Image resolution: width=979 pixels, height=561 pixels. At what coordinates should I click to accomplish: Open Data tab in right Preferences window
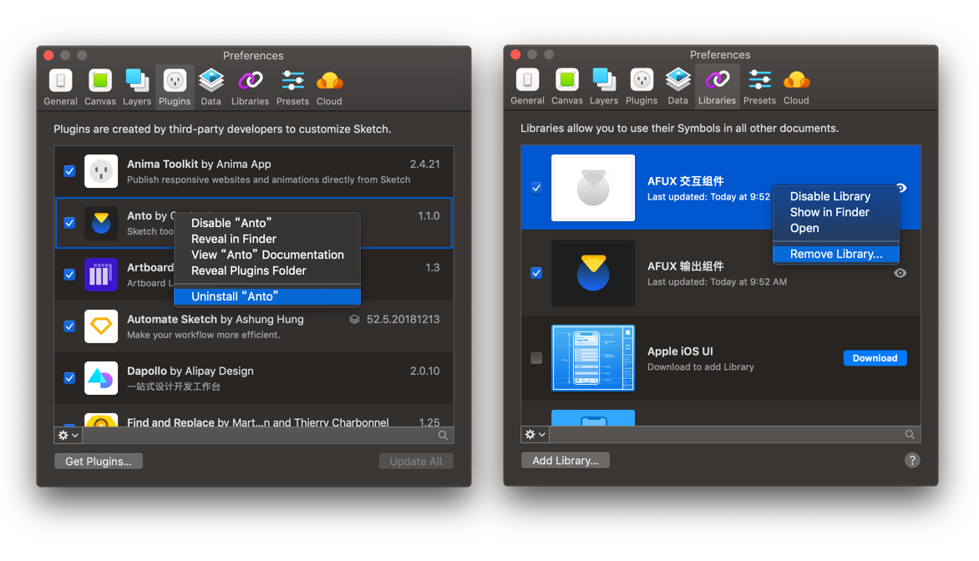click(677, 86)
